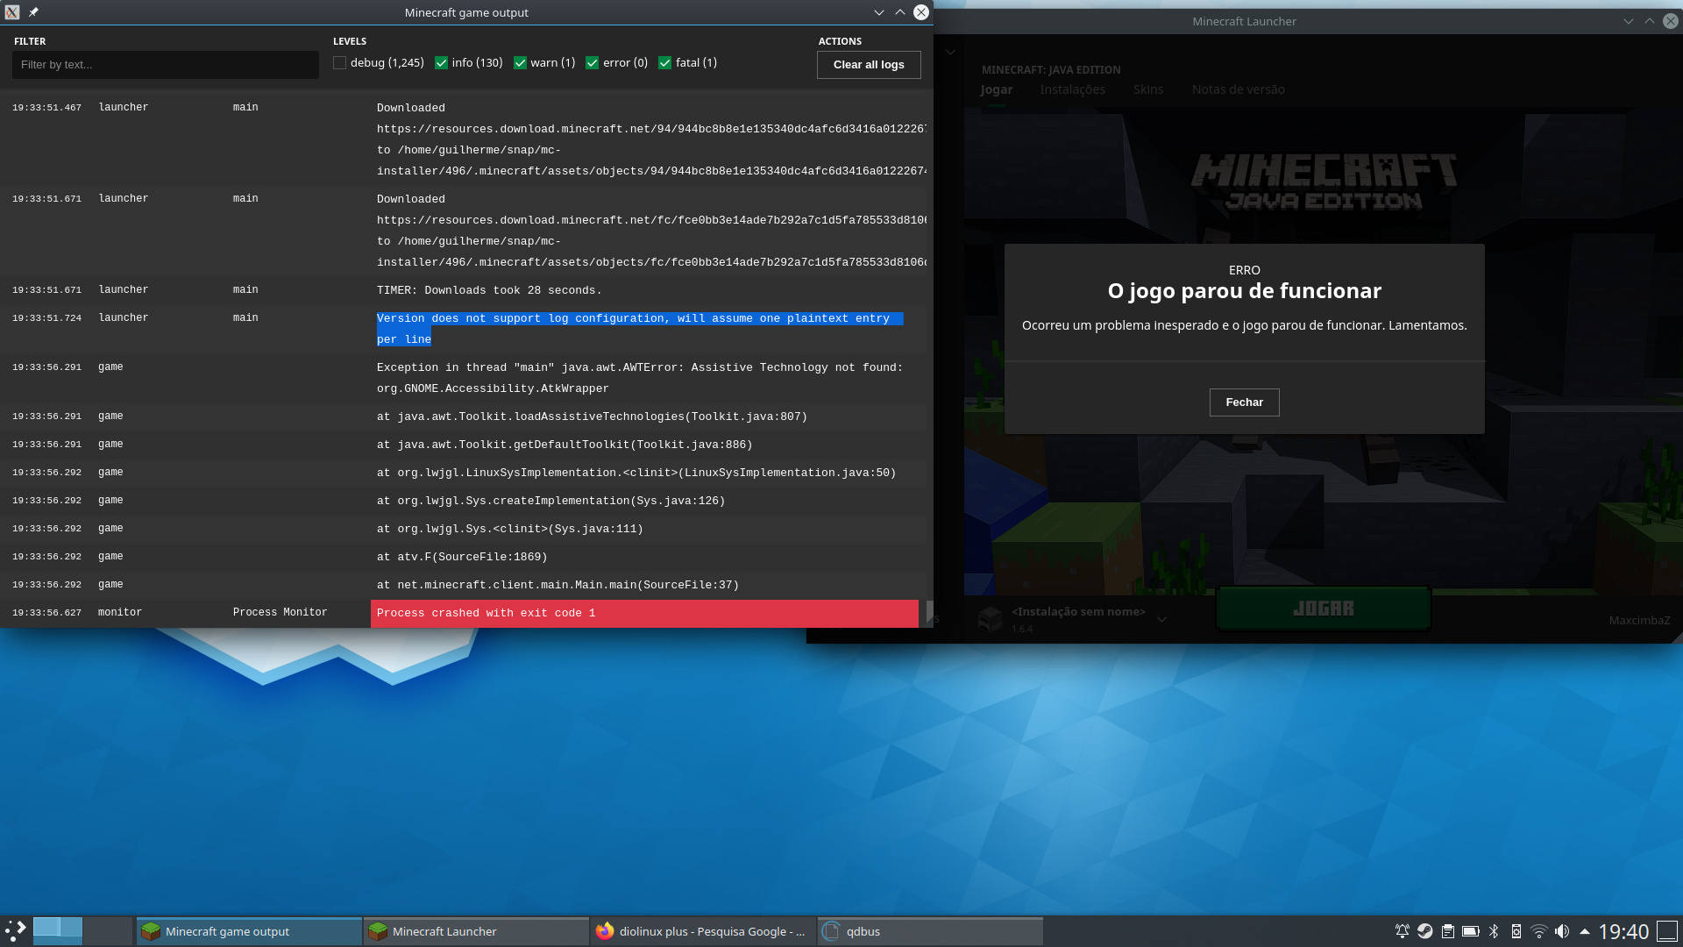1683x947 pixels.
Task: Close the Minecraft game output window
Action: coord(921,12)
